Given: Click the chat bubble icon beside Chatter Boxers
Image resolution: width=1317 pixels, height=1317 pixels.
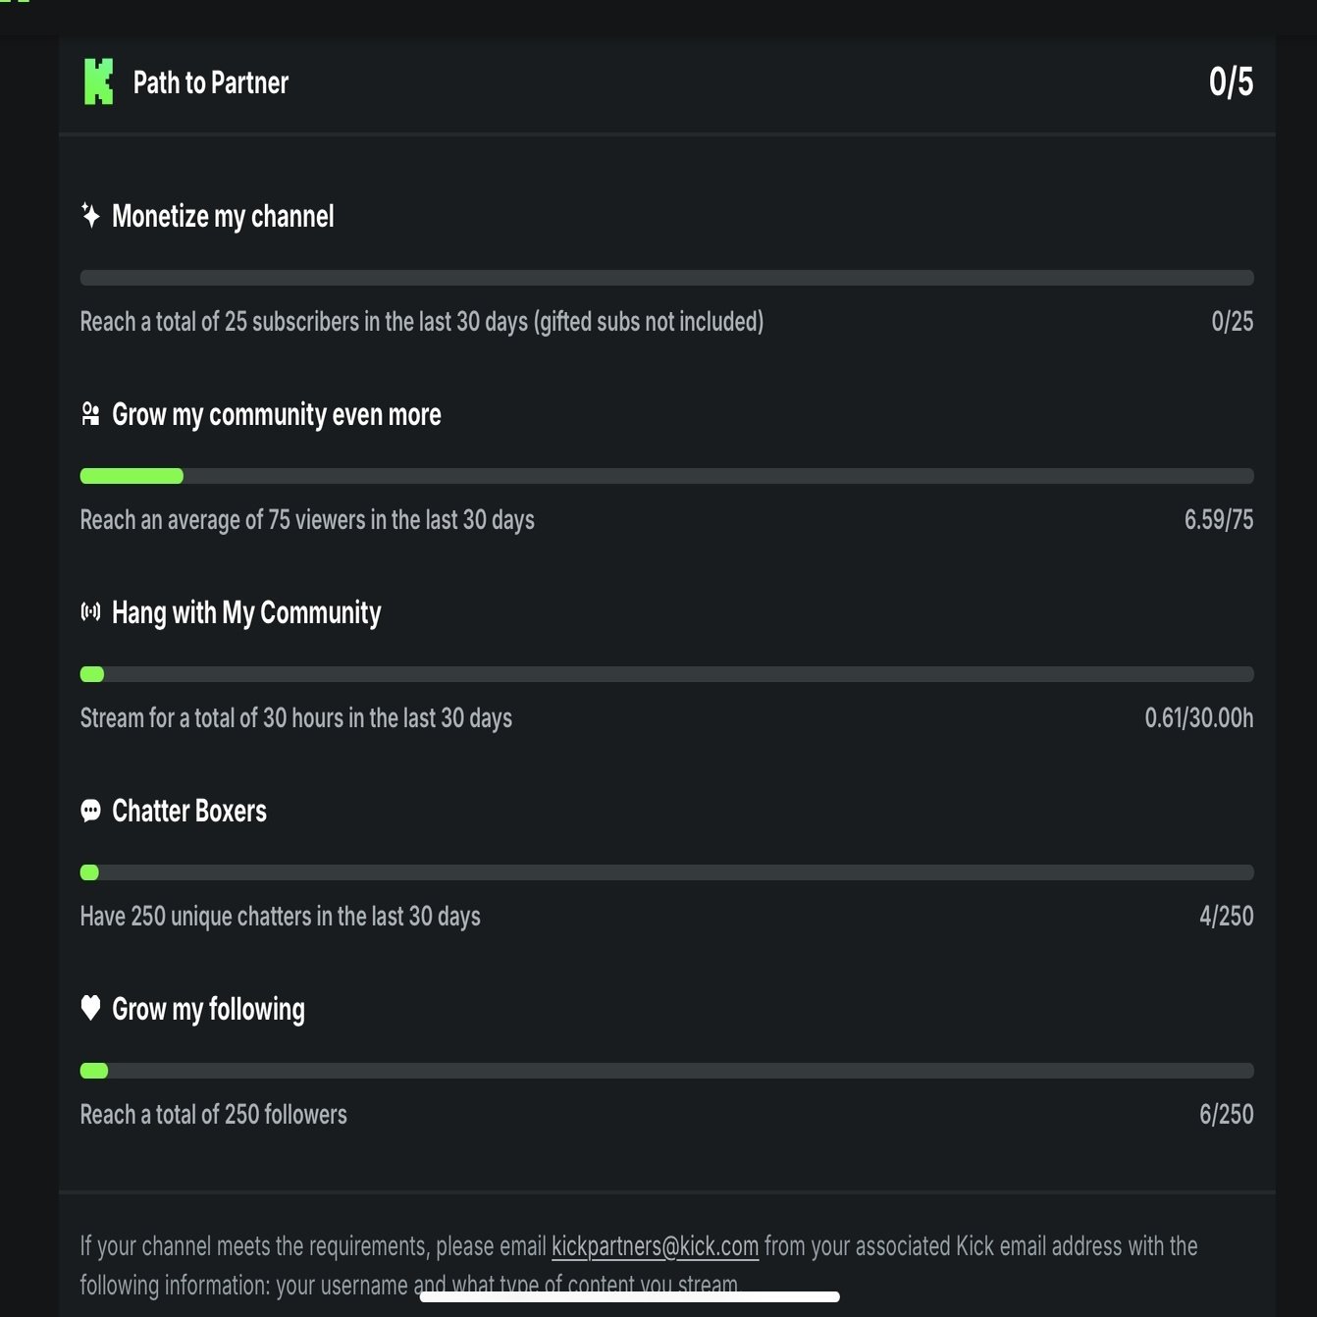Looking at the screenshot, I should pyautogui.click(x=90, y=811).
